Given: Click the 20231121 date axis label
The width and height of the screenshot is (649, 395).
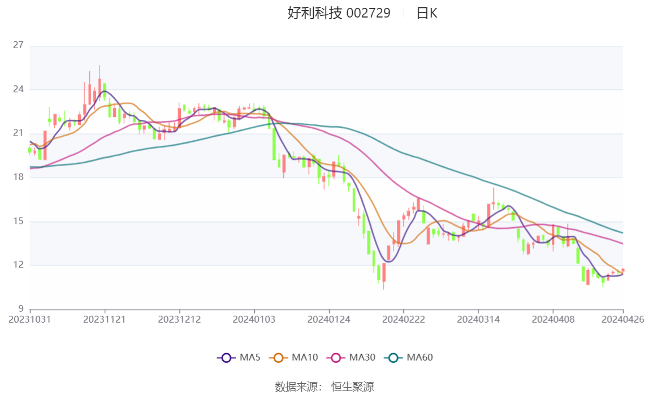Looking at the screenshot, I should 105,319.
